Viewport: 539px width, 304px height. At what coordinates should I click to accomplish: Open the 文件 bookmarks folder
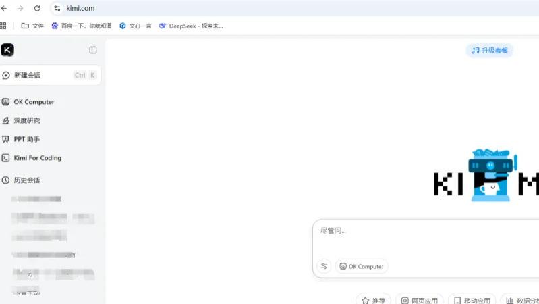32,26
